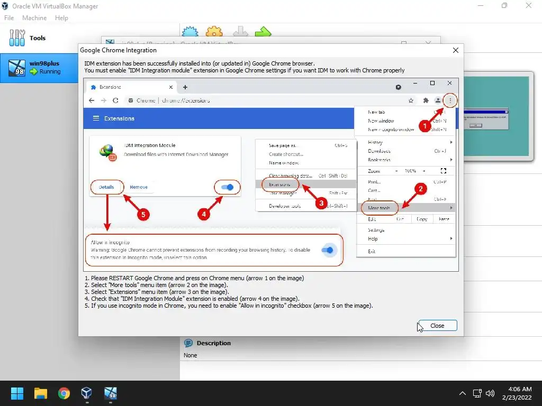Click the 'Please RESTART Google Chrome' step text
Screen dimensions: 542x406
pyautogui.click(x=194, y=278)
